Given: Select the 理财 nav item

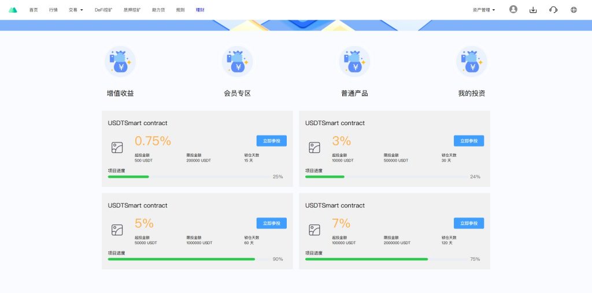Looking at the screenshot, I should [200, 10].
